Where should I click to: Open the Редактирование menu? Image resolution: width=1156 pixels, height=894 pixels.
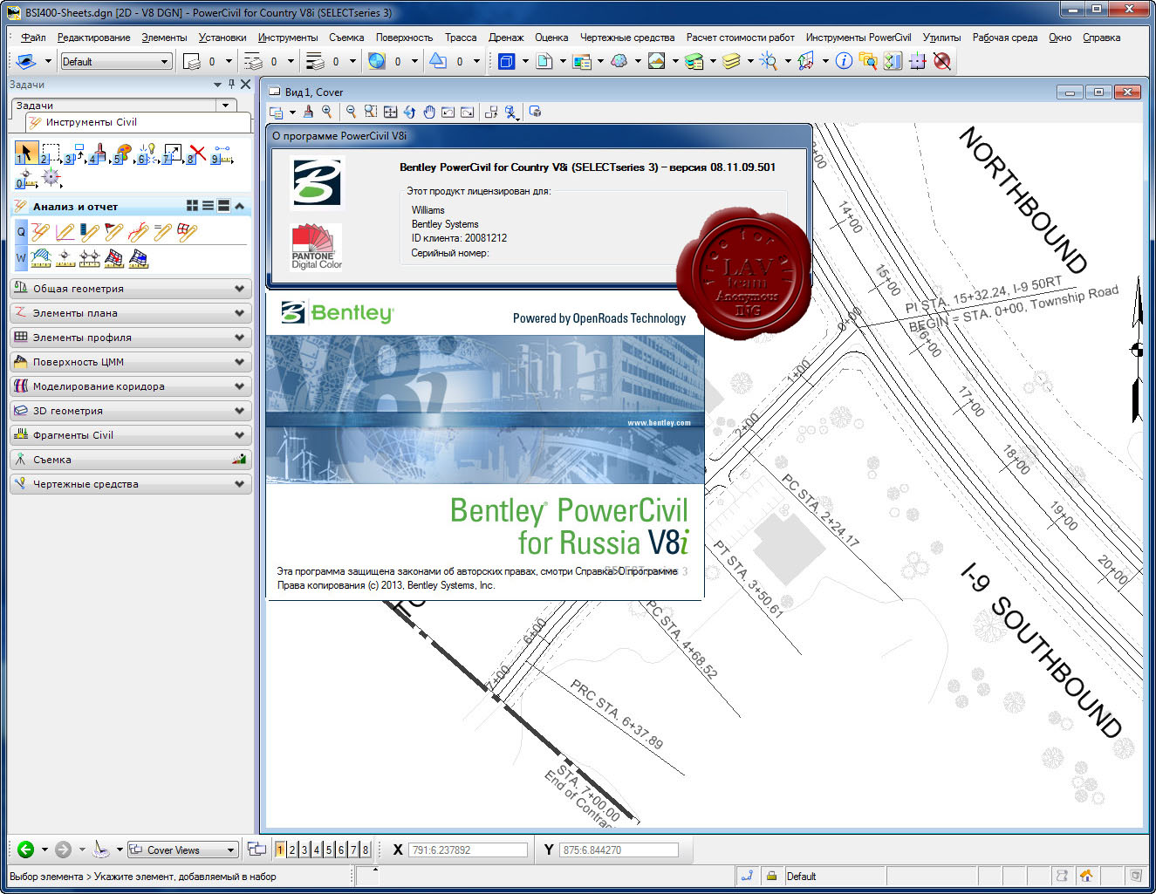(x=93, y=38)
